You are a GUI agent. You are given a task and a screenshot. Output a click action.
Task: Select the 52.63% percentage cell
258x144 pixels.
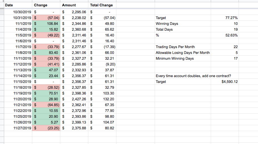[x=225, y=35]
